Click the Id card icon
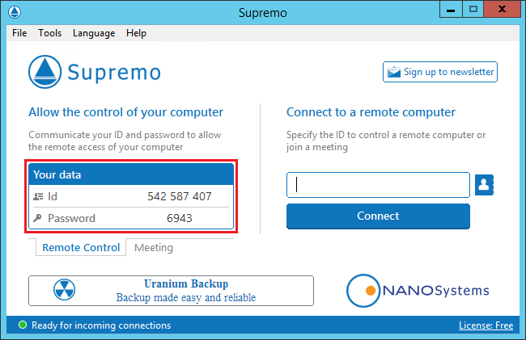Viewport: 526px width, 340px height. (38, 196)
